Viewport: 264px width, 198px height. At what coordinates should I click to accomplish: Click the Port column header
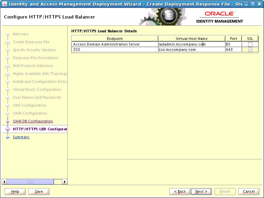233,39
